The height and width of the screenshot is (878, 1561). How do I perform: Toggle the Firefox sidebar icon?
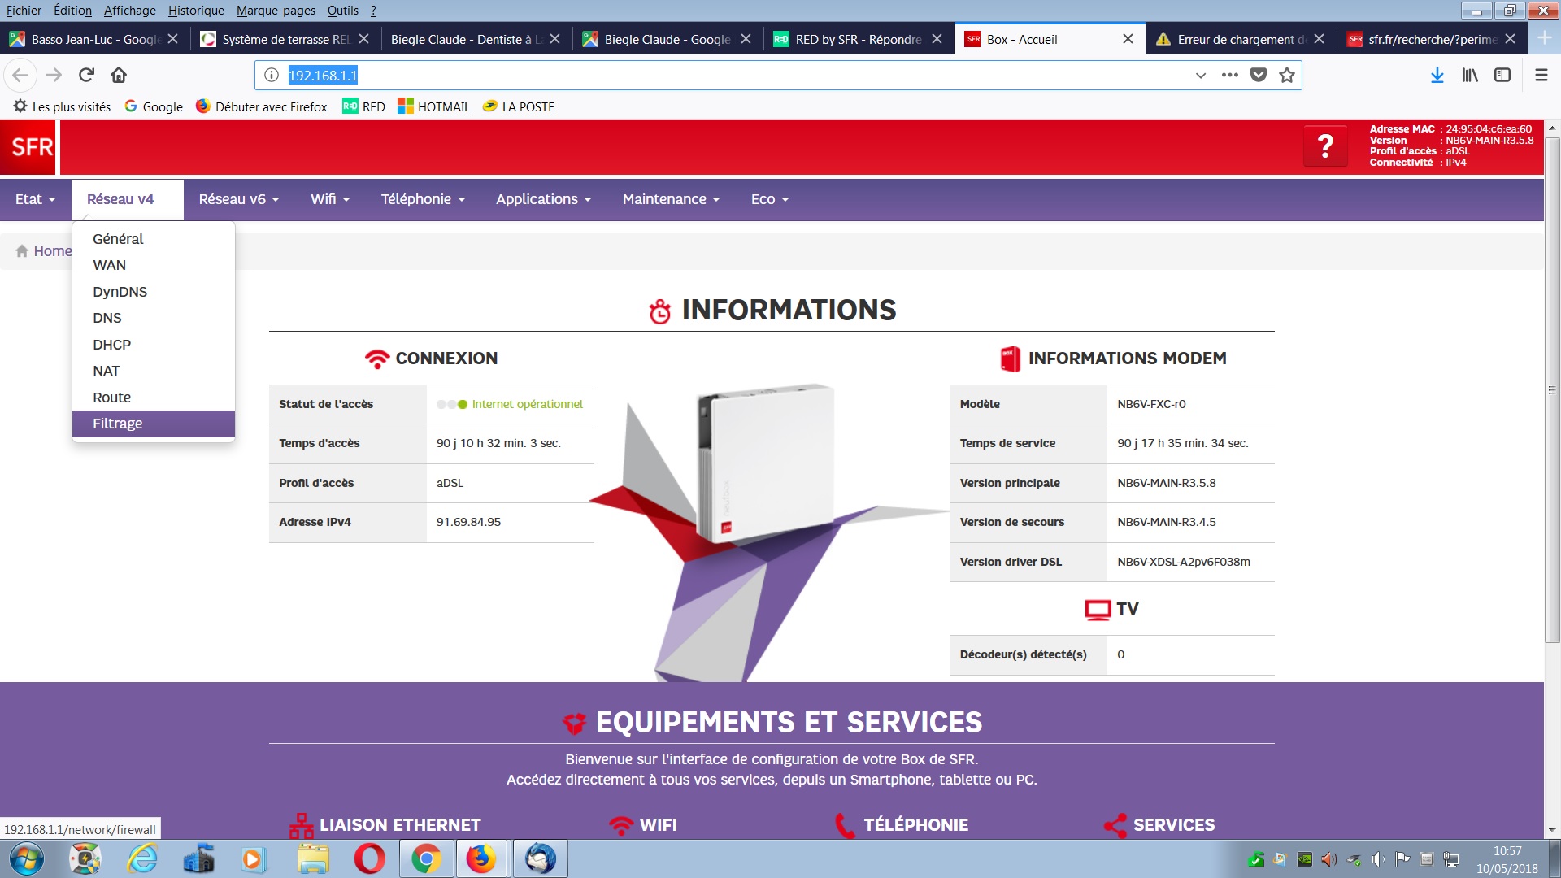(1502, 75)
